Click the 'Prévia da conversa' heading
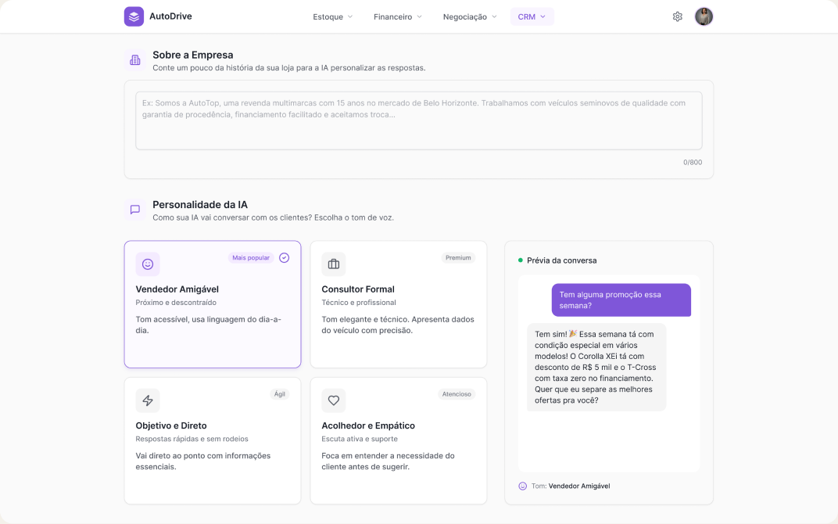Screen dimensions: 838x524 point(562,260)
